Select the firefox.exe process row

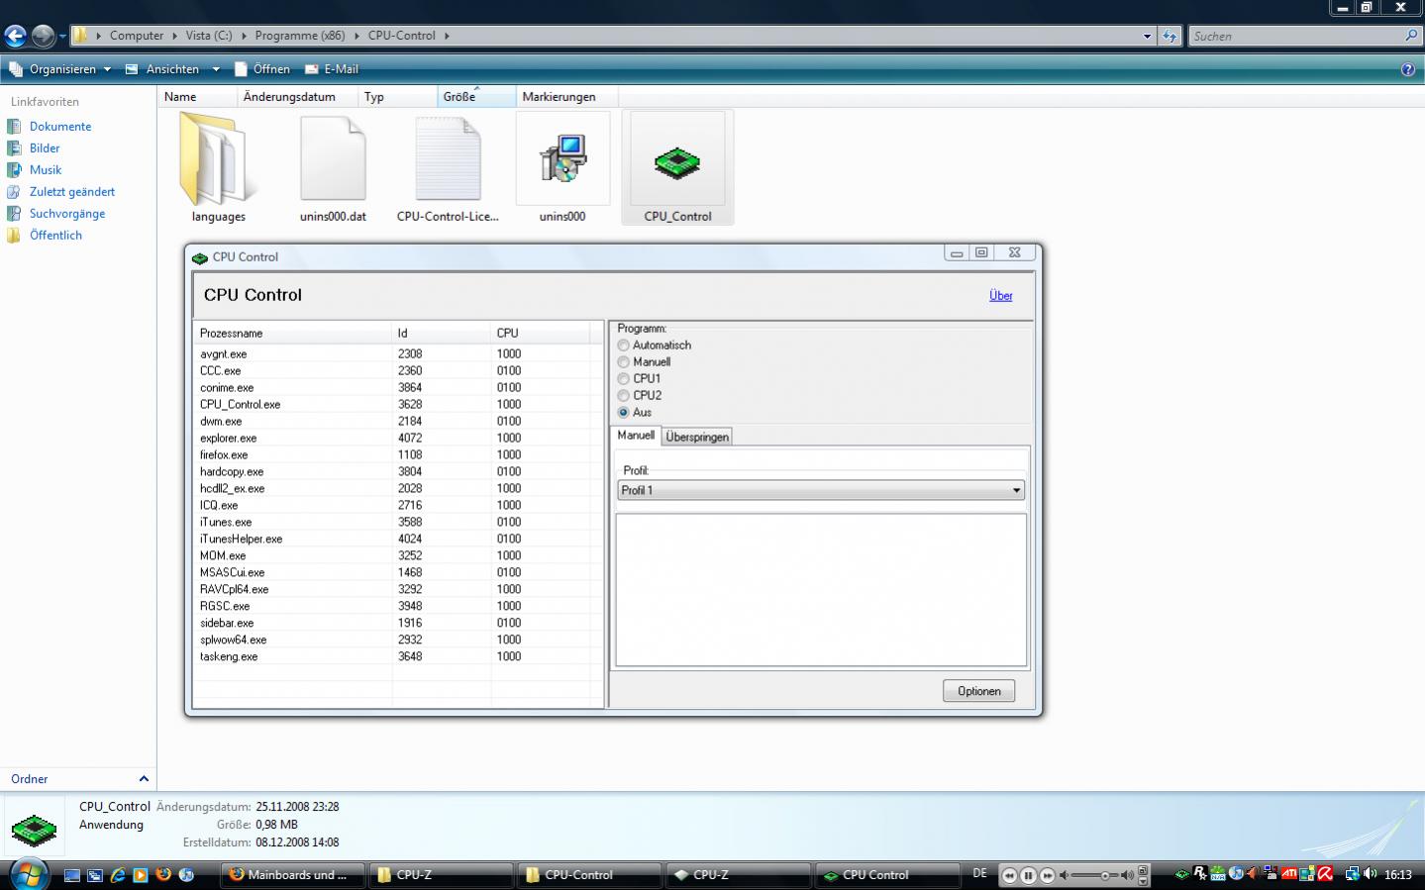click(x=397, y=455)
